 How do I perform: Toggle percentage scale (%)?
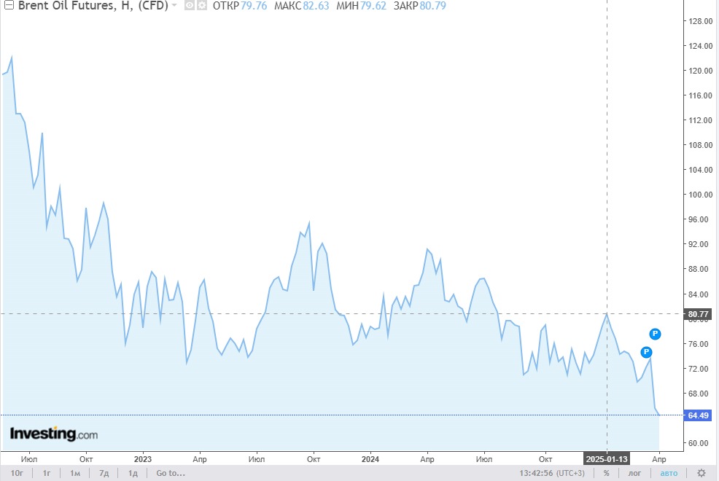(x=606, y=473)
